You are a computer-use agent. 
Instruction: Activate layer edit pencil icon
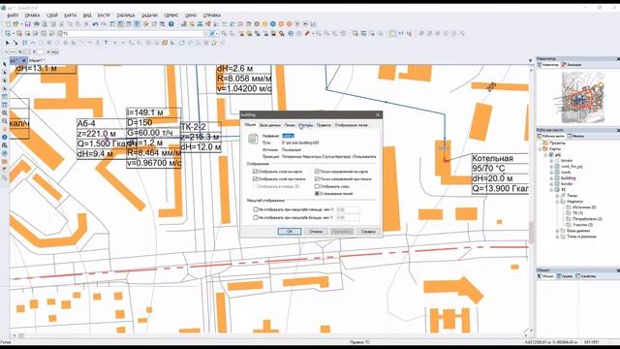tap(212, 34)
